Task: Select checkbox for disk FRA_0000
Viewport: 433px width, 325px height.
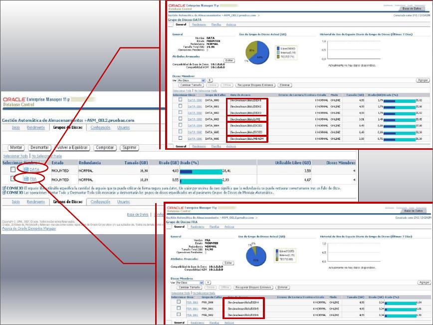Action: click(x=179, y=302)
